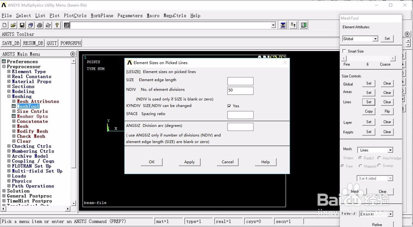Toggle the Smart Size checkbox
Screen dimensions: 413x227
[x=344, y=51]
